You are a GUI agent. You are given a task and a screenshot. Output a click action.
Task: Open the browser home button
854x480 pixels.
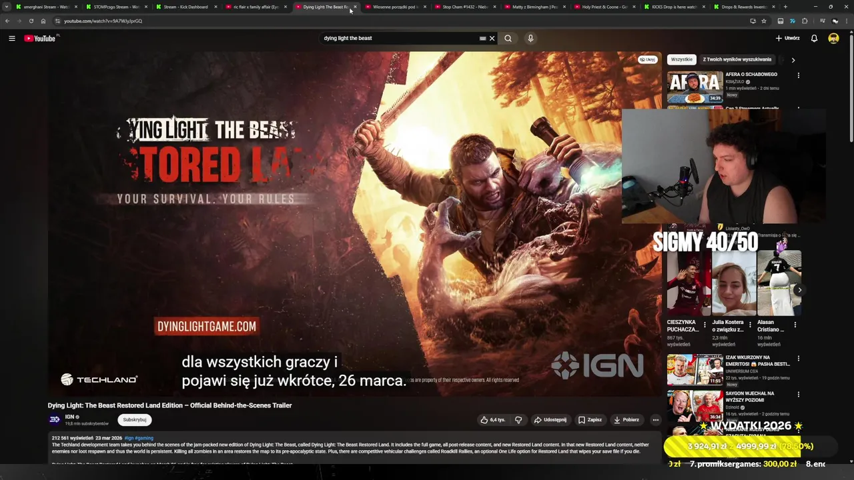[43, 21]
